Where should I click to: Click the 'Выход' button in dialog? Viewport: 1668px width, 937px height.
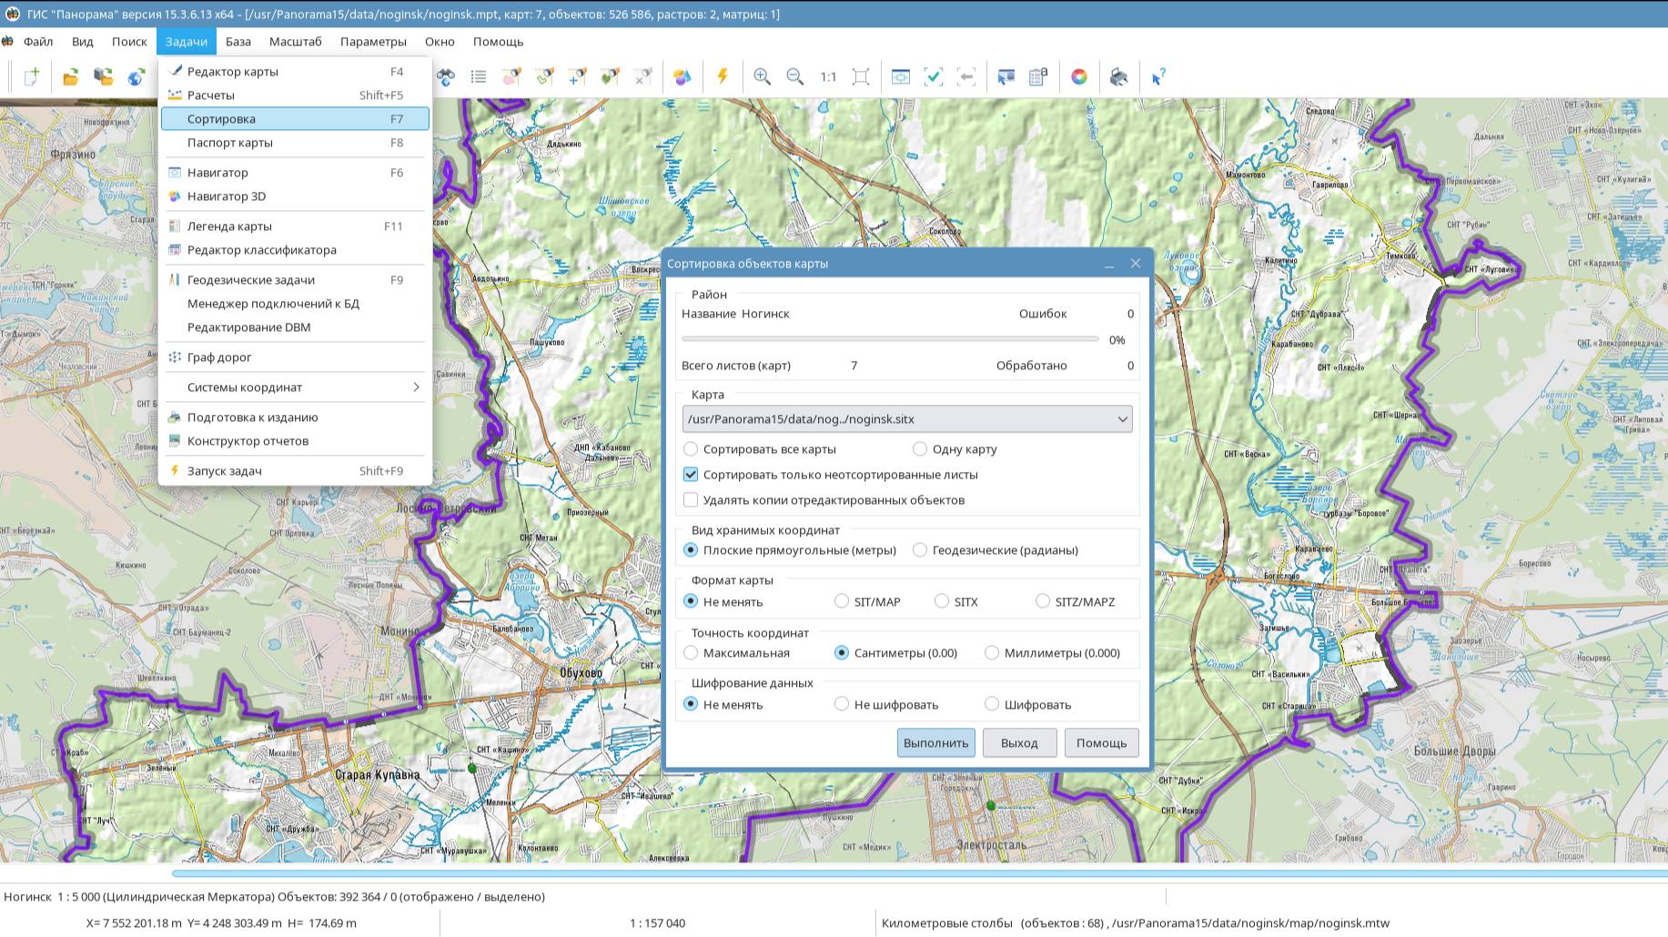tap(1019, 743)
